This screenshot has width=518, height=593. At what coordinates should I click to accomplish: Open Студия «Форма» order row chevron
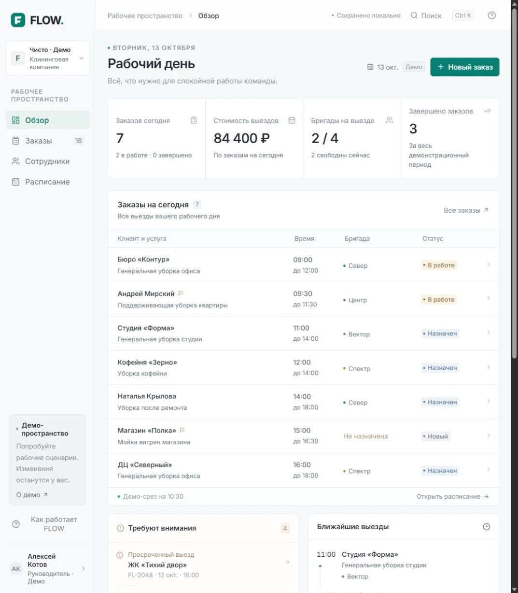click(x=489, y=333)
